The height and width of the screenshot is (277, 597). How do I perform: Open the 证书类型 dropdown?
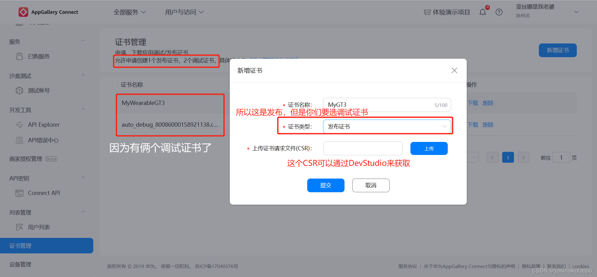tap(387, 126)
